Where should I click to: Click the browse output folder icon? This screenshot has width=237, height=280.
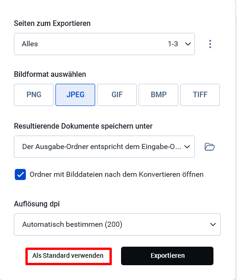click(210, 147)
